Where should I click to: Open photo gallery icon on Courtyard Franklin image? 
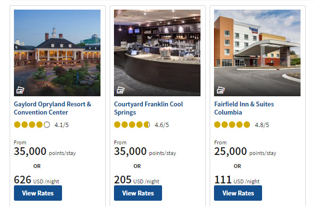120,90
